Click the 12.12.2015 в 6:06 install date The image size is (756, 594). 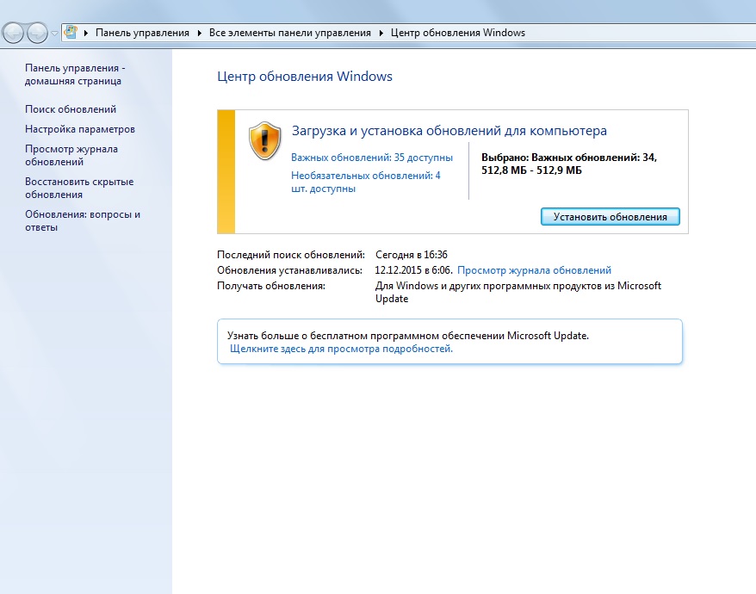[x=413, y=270]
